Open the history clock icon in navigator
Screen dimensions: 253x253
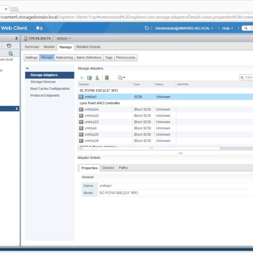tap(9, 46)
